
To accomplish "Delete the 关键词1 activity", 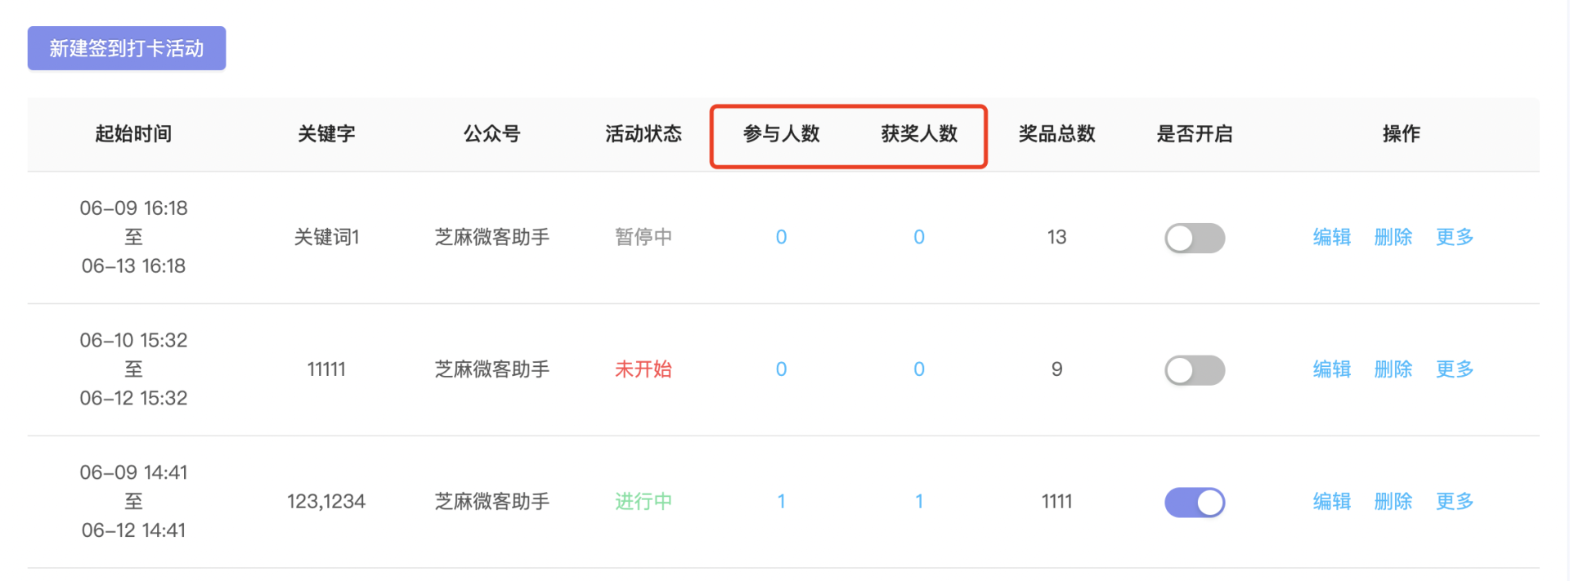I will (1393, 237).
